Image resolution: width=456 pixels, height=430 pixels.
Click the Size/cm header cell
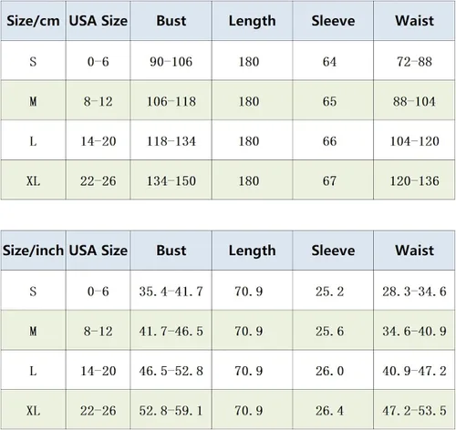[x=33, y=21]
